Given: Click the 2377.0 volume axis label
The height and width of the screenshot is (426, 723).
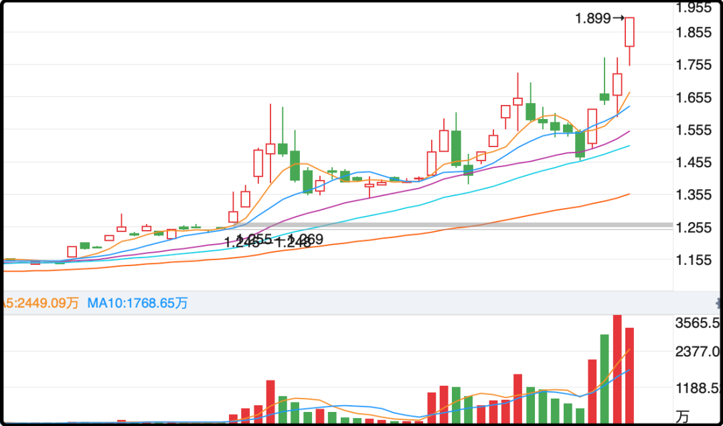Looking at the screenshot, I should 698,352.
